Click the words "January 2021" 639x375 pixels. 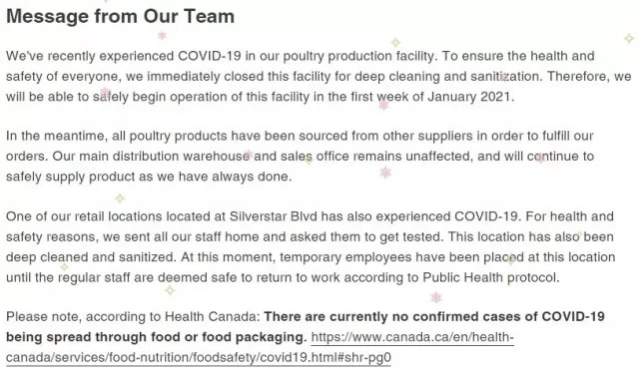pos(468,97)
